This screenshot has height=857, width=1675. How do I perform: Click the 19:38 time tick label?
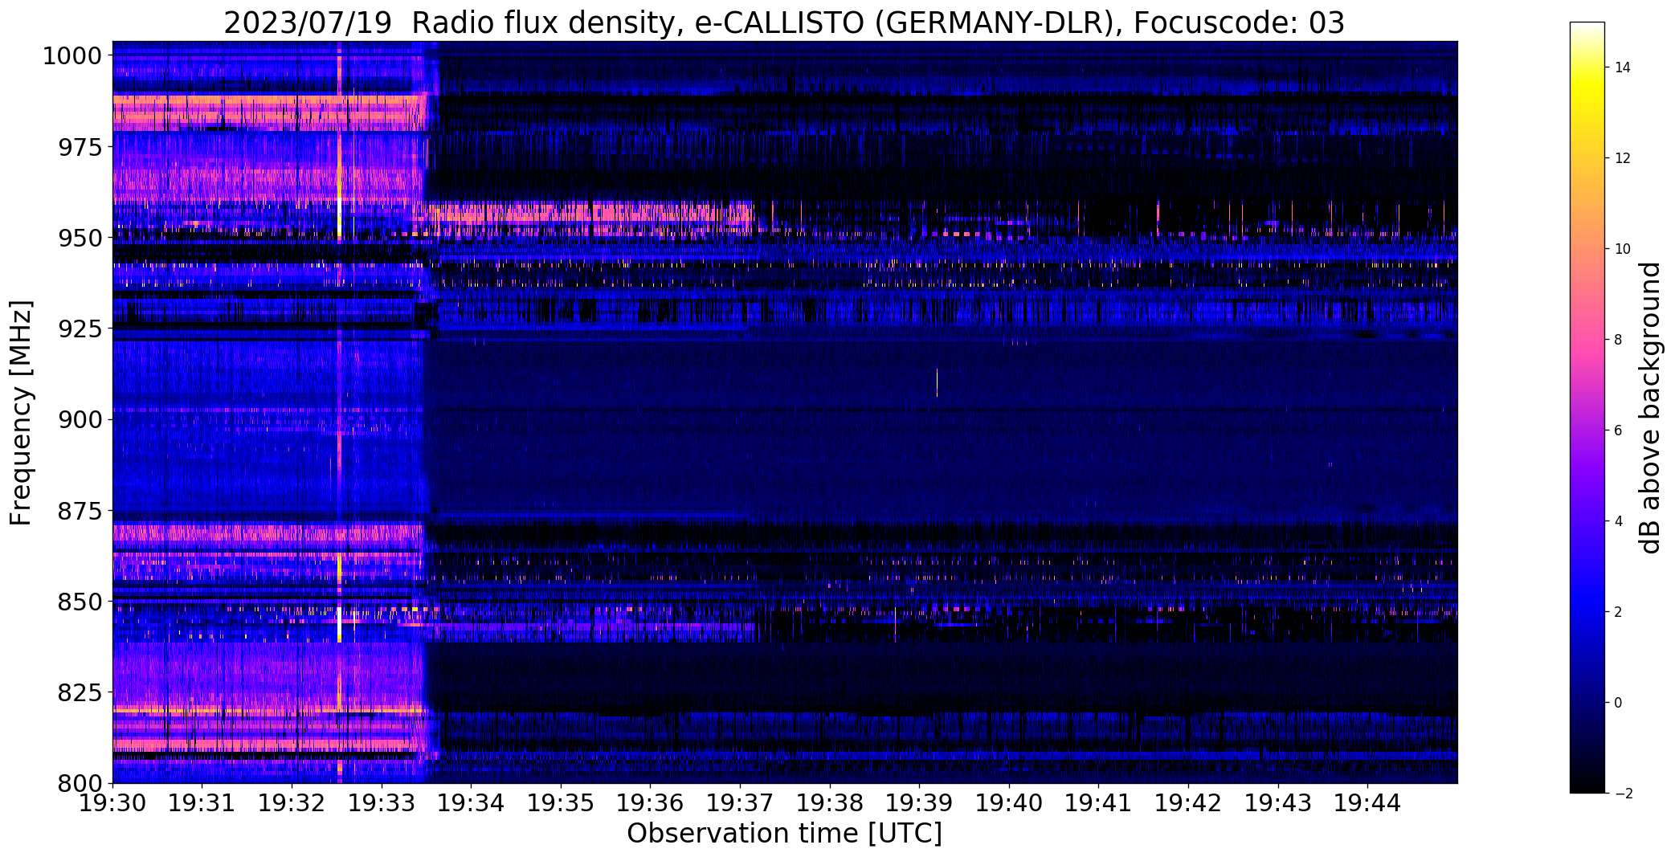pyautogui.click(x=830, y=802)
